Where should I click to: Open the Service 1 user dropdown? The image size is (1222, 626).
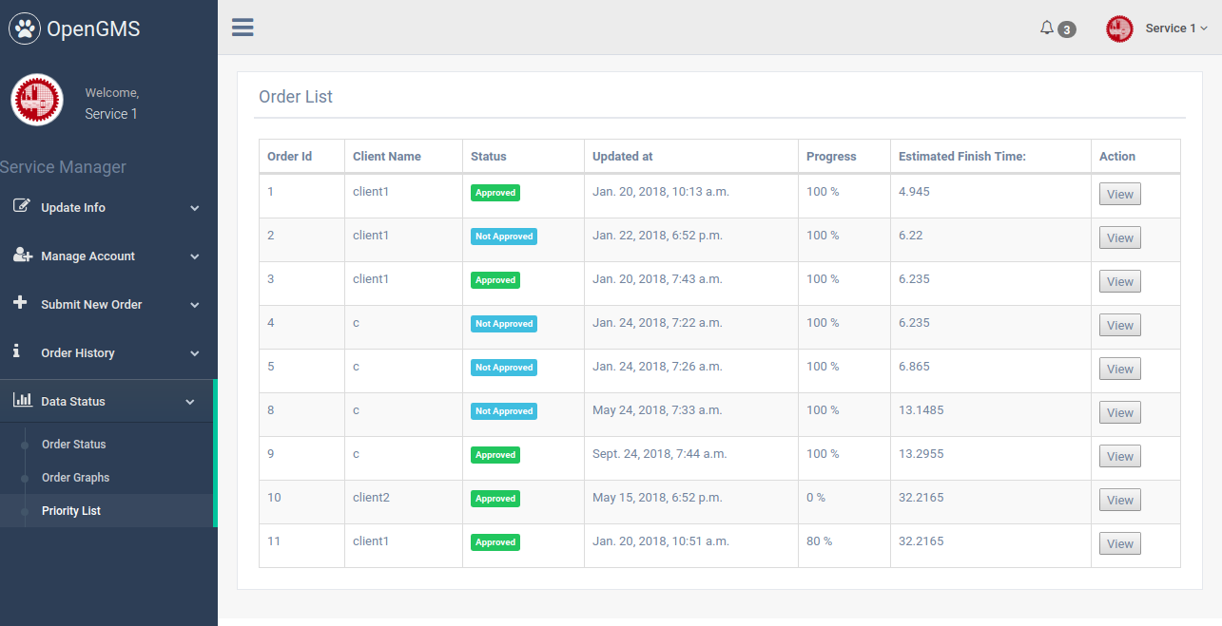pos(1175,28)
